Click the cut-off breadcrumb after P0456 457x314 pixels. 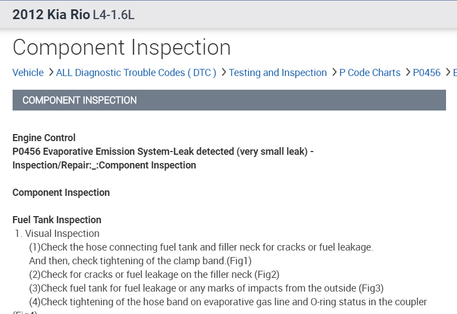click(x=454, y=73)
